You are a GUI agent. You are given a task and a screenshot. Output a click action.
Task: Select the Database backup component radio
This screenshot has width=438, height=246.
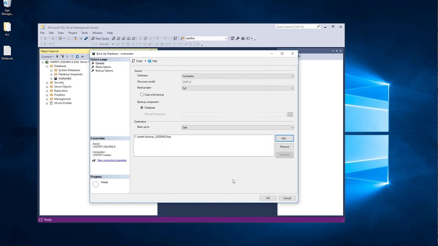(142, 108)
